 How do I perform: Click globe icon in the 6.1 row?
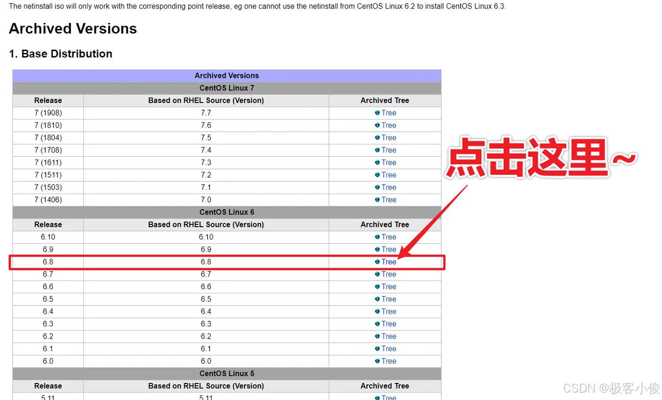377,349
